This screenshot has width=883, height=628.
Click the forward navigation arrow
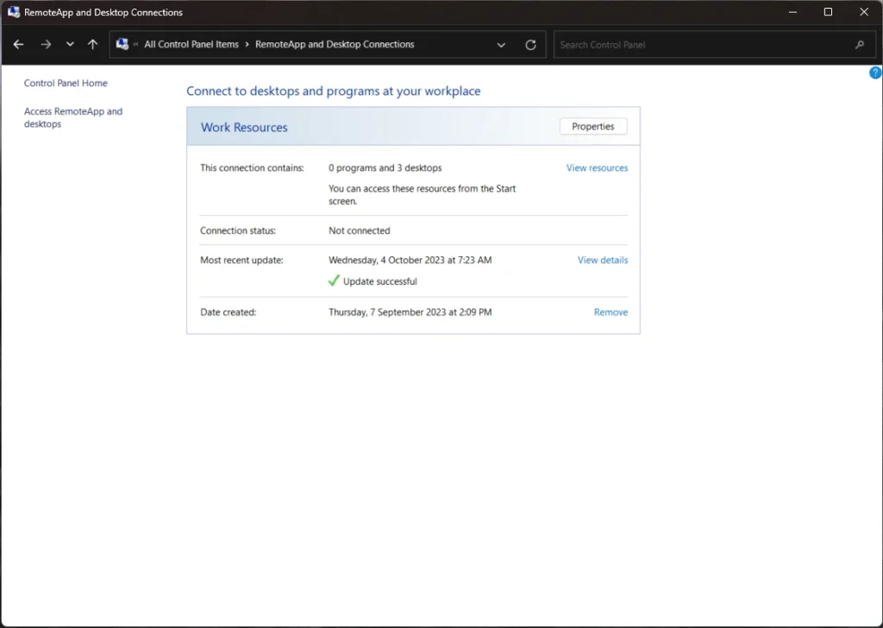coord(46,45)
